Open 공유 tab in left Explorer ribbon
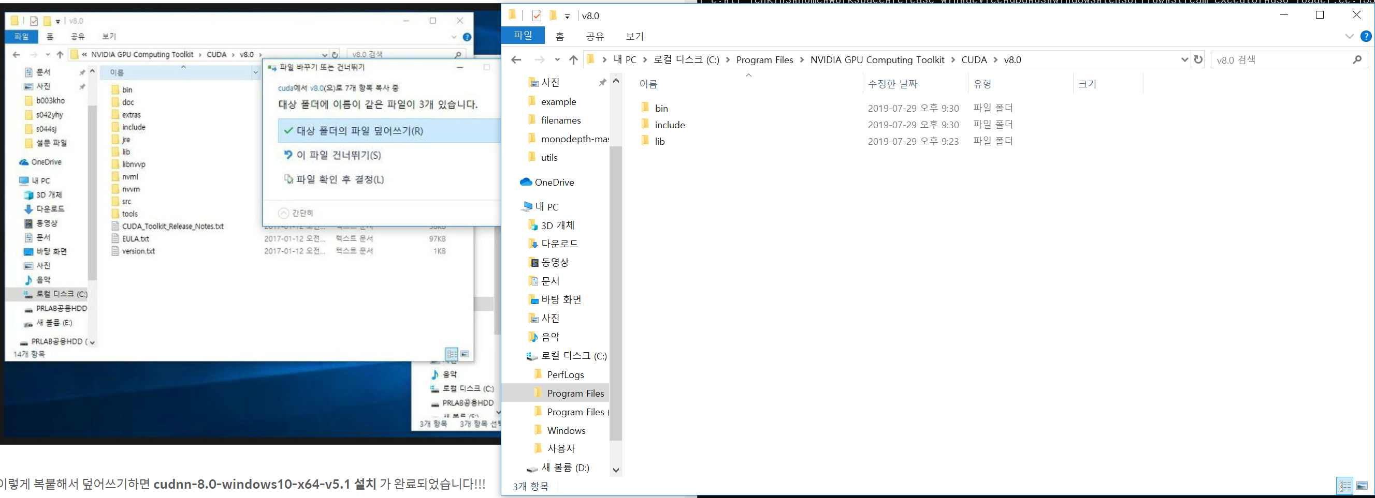This screenshot has height=498, width=1375. coord(78,36)
